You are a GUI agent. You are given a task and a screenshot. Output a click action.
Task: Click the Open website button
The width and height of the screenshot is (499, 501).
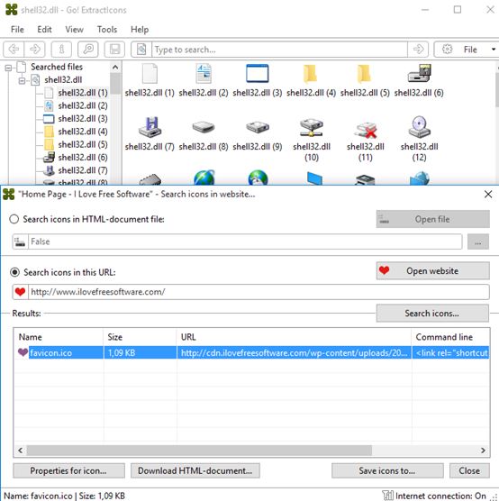pos(433,271)
